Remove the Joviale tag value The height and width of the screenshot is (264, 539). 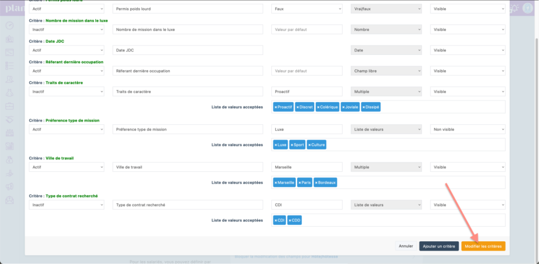(344, 107)
